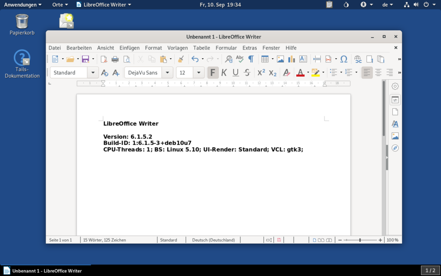This screenshot has width=441, height=276.
Task: Open the Anwendungen menu in the top bar
Action: pyautogui.click(x=23, y=4)
